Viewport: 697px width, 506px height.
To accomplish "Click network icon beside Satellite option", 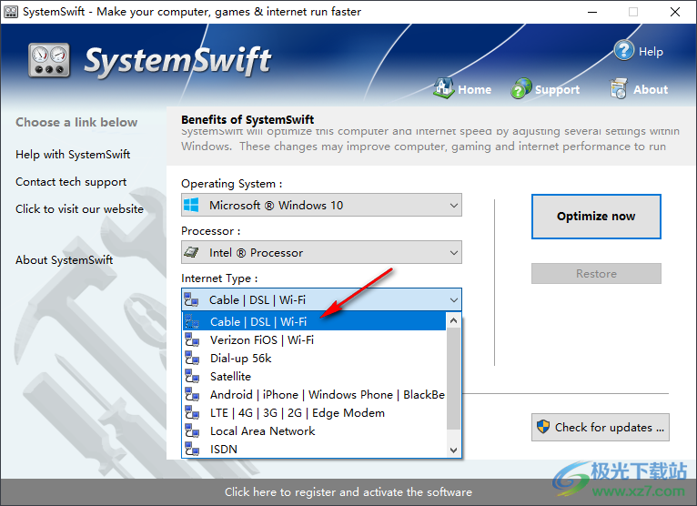I will [192, 376].
